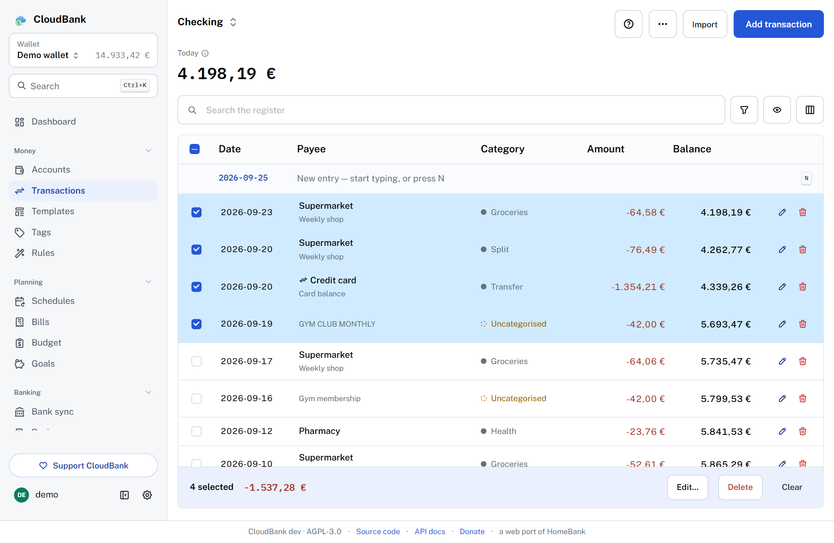Select Transactions in sidebar
The width and height of the screenshot is (834, 543).
click(x=83, y=191)
